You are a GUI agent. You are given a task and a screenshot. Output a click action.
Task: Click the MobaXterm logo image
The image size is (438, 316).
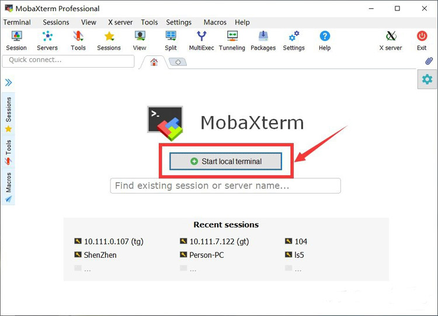(165, 123)
